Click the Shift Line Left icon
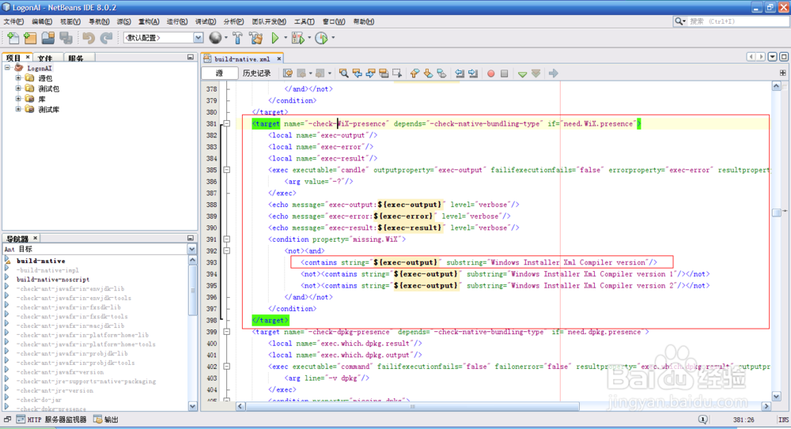Screen dimensions: 791x429 (x=460, y=73)
